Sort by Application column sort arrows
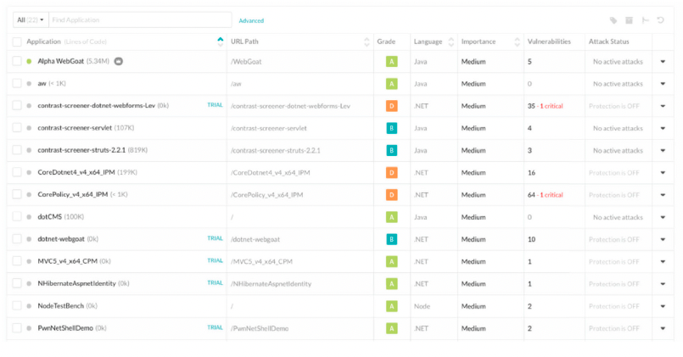The height and width of the screenshot is (357, 683). (221, 41)
